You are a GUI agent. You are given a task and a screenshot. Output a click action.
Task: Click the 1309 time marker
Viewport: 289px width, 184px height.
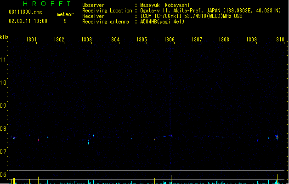[x=252, y=40]
